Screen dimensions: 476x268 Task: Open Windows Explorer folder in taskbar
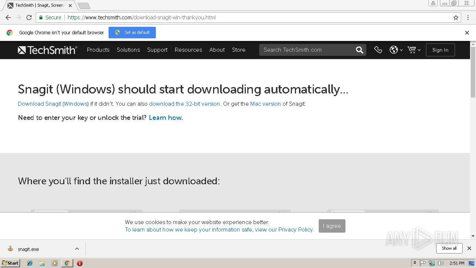click(x=42, y=263)
